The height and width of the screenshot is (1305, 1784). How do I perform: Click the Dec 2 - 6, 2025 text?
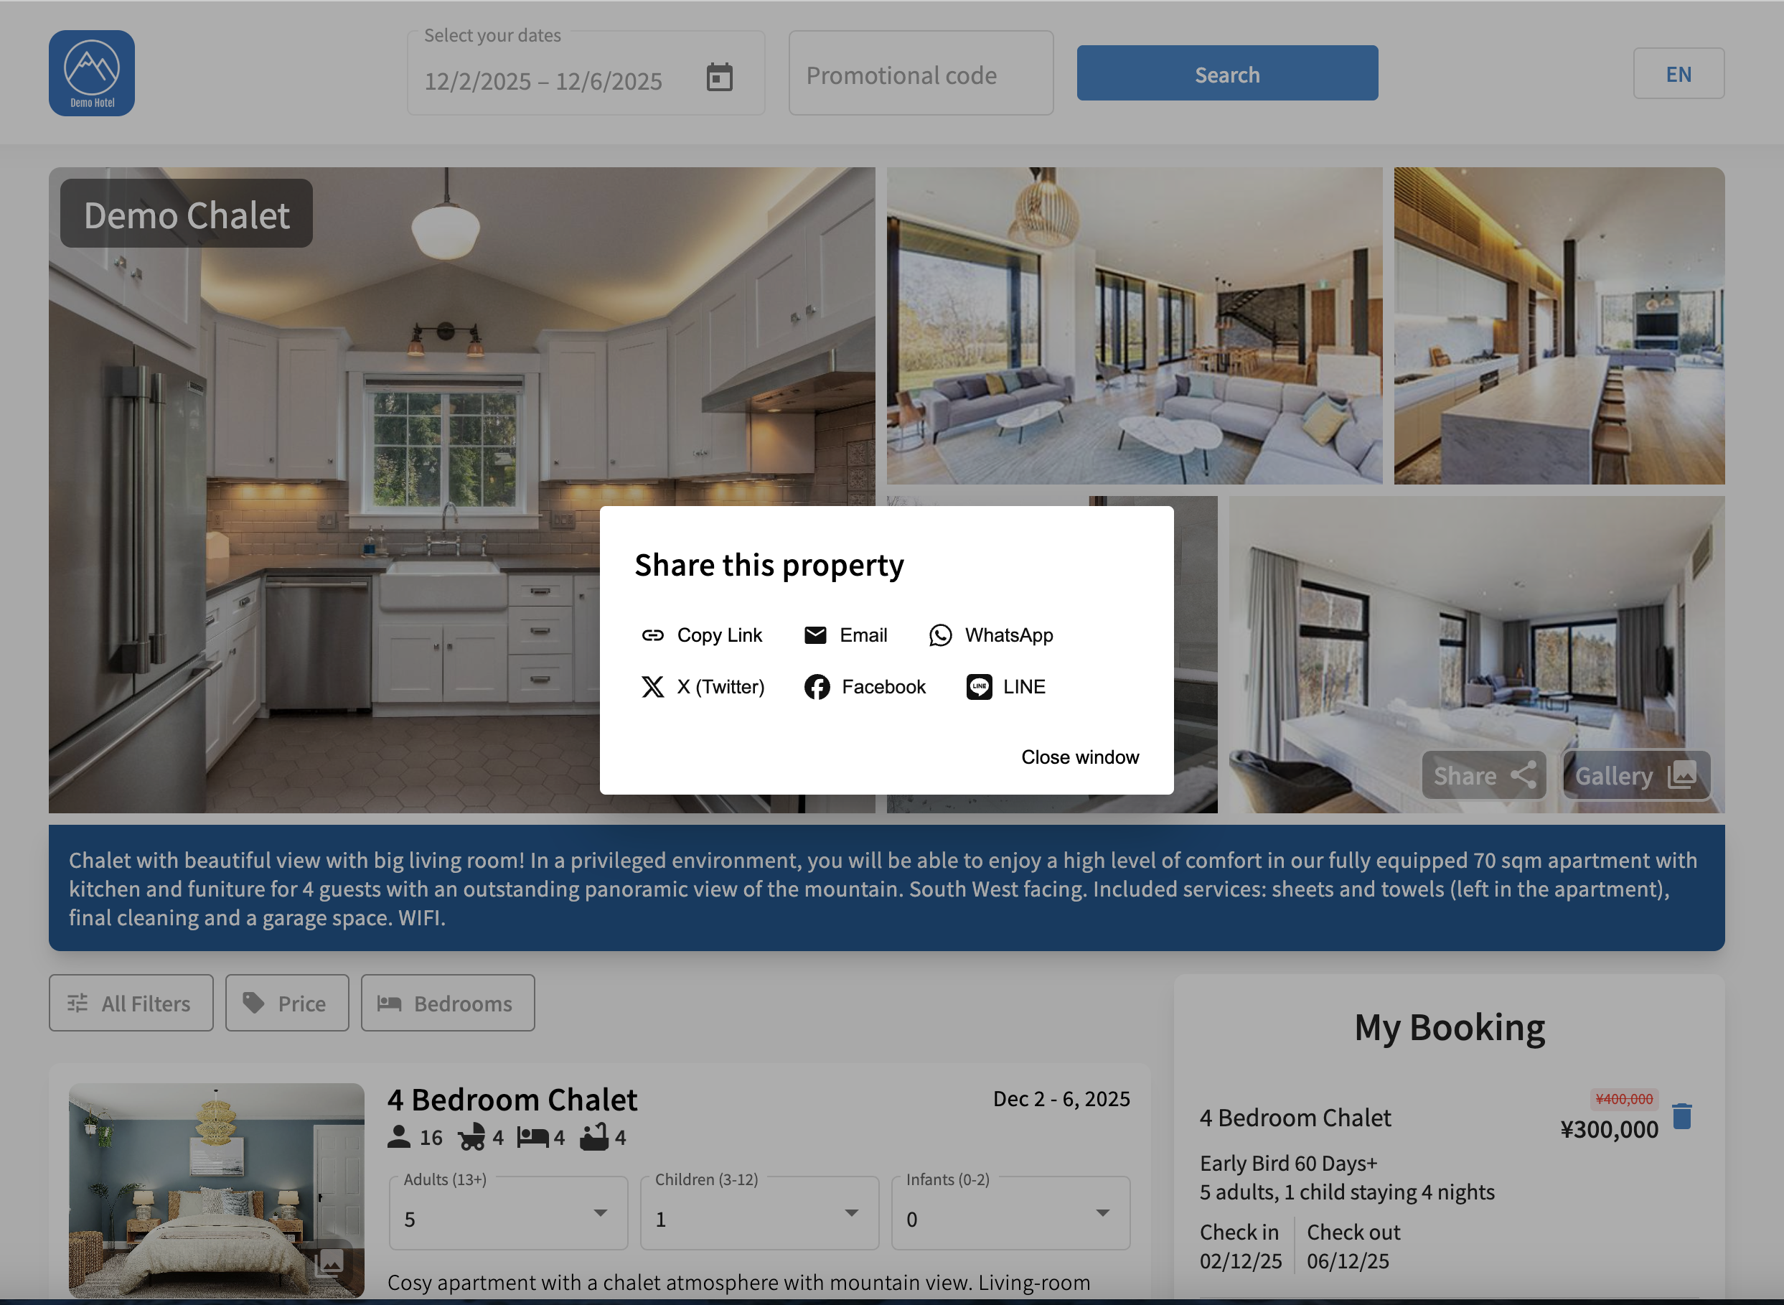pyautogui.click(x=1061, y=1098)
